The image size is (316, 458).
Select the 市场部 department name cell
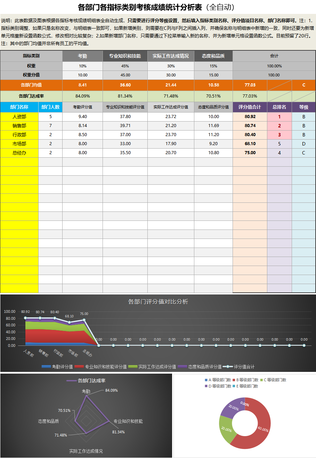tap(19, 144)
